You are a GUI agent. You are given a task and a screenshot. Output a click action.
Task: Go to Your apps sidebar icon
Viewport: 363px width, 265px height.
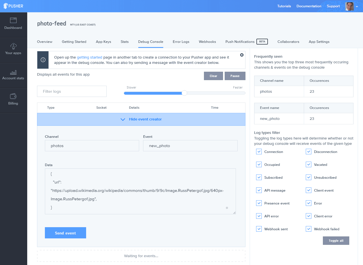13,46
